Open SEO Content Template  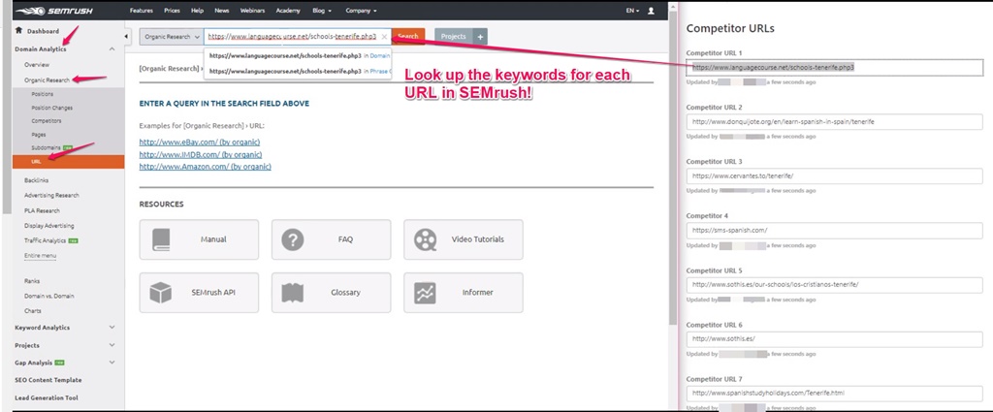tap(48, 380)
